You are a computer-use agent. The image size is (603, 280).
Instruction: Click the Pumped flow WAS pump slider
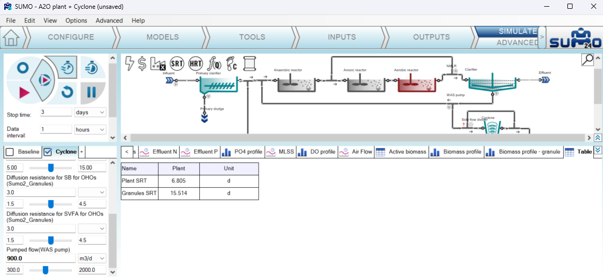point(45,270)
